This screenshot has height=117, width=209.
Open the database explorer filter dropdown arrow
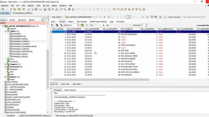(x=48, y=23)
